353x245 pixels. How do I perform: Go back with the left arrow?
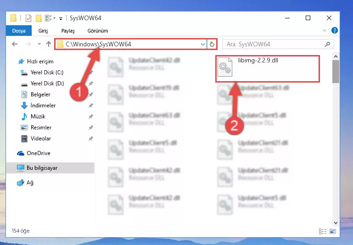[x=15, y=44]
